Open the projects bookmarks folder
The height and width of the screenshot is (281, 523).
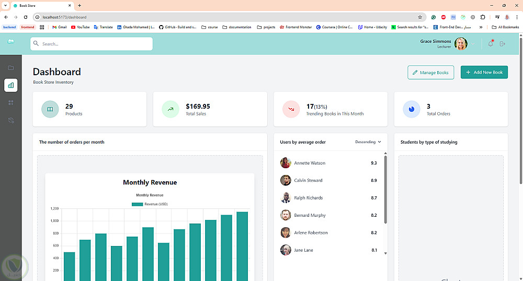266,27
